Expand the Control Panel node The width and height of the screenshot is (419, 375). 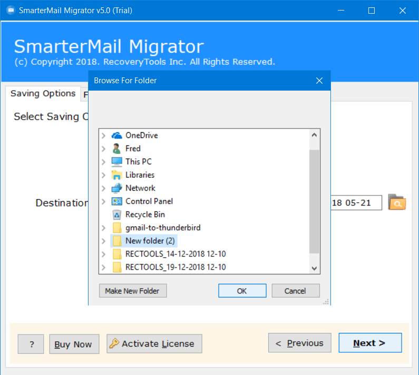pos(104,201)
